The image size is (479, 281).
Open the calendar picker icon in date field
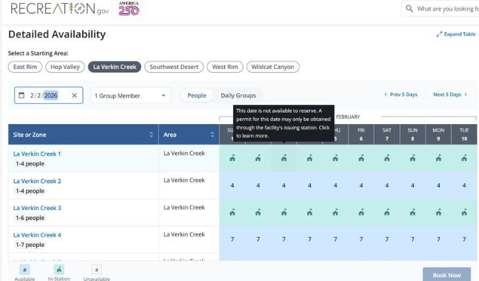click(22, 96)
